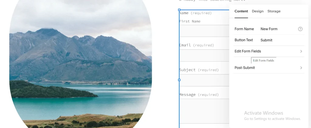
Task: Edit the Button Text value Submit
Action: (266, 40)
